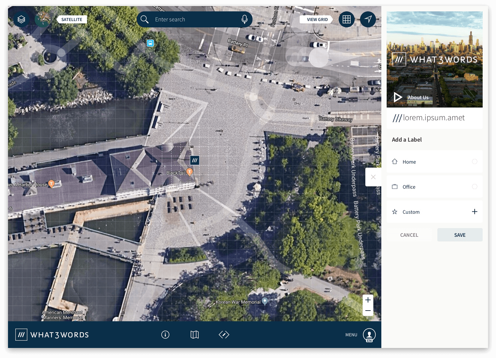Select the Home label radio button
Image resolution: width=496 pixels, height=358 pixels.
point(475,162)
